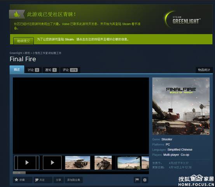Select the description (描述) tab
Screen dimensions: 215x187
point(17,70)
